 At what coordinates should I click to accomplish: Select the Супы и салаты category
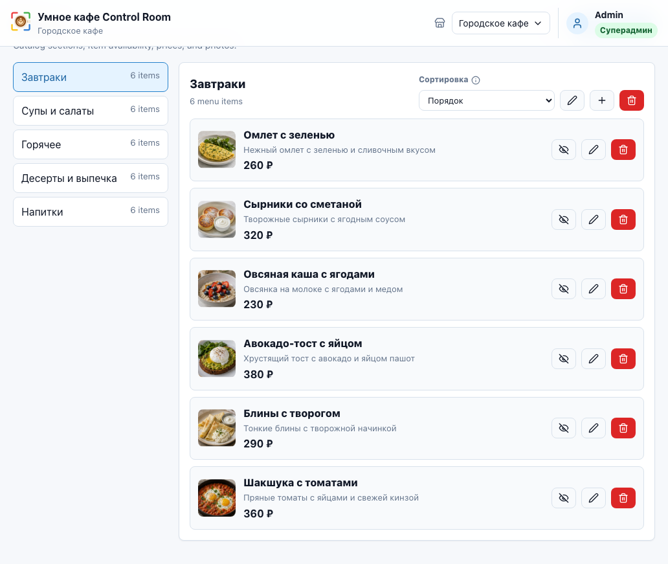click(x=91, y=111)
